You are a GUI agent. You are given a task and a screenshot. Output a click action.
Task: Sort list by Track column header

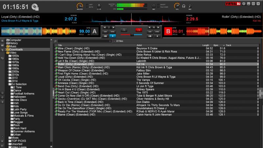tap(228, 45)
